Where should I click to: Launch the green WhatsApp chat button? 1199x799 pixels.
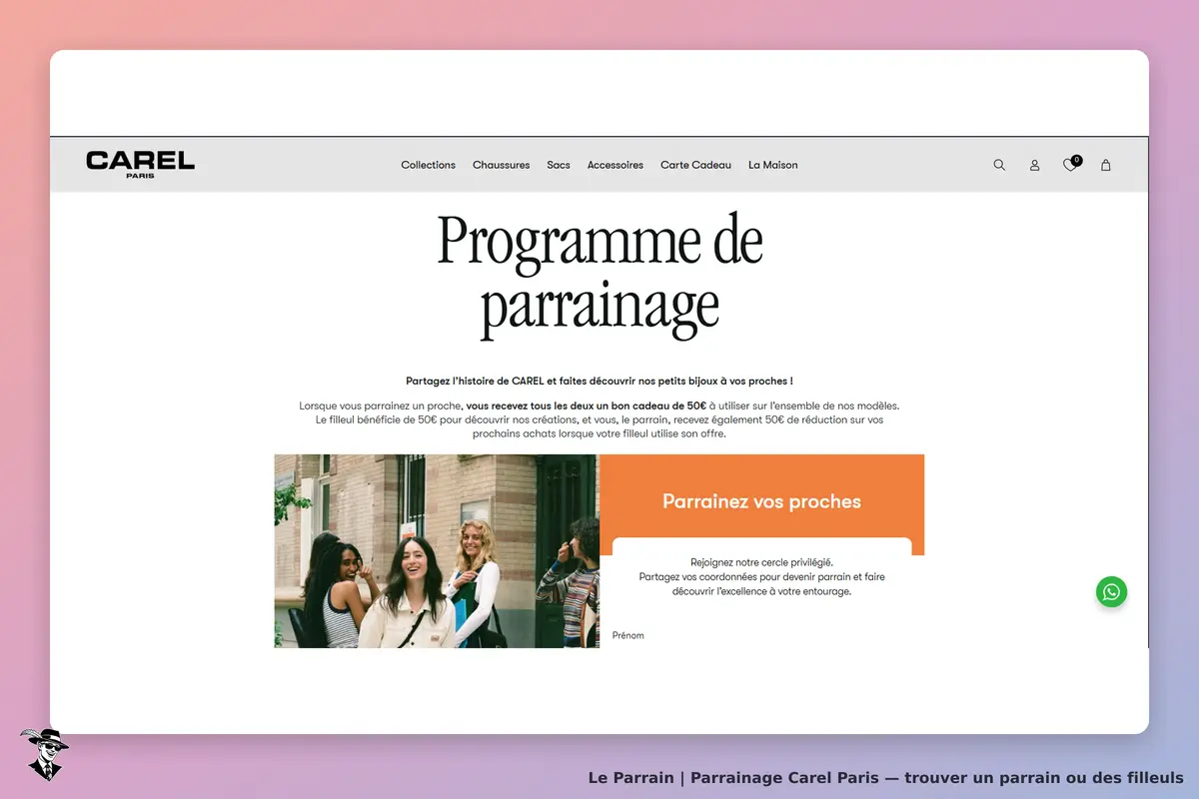click(x=1111, y=591)
